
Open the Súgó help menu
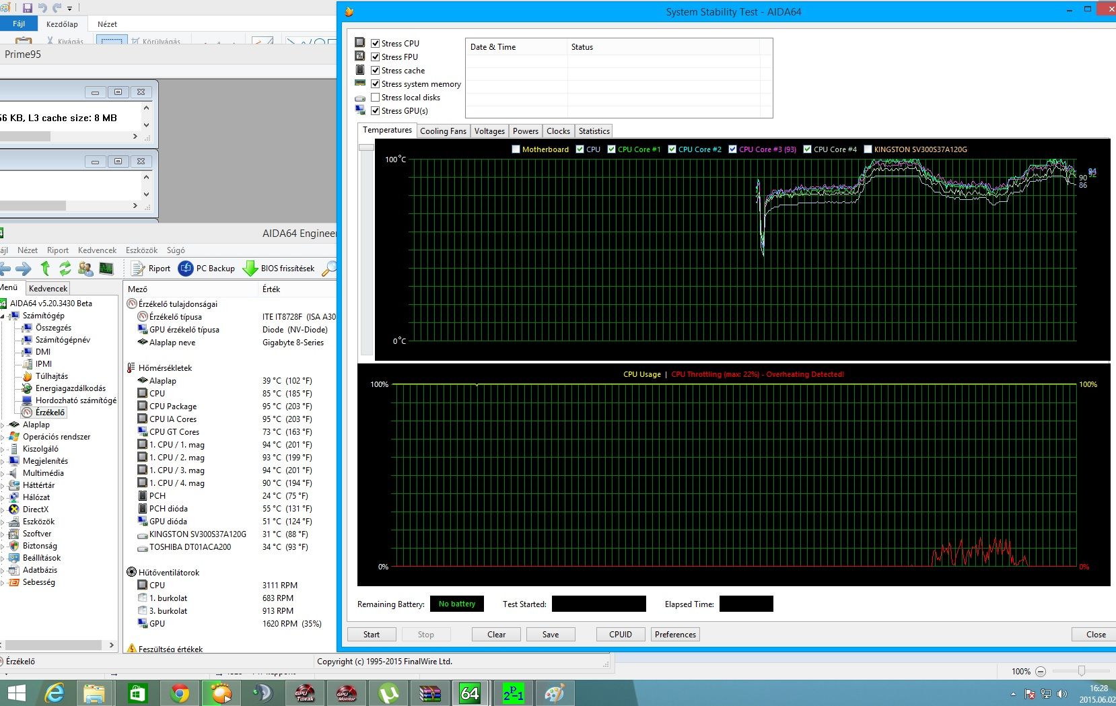click(176, 250)
